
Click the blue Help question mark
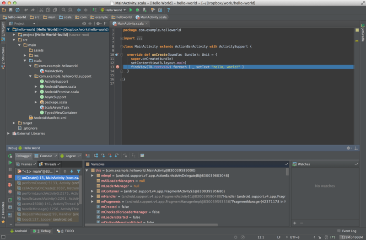(x=168, y=10)
